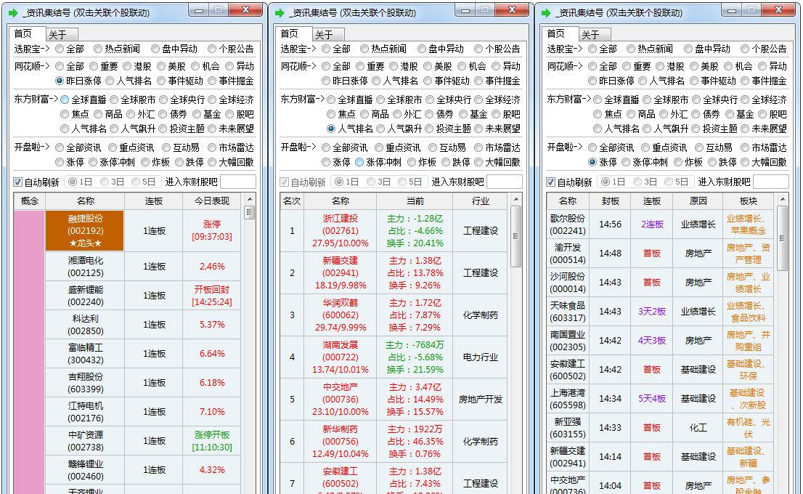
Task: Click 中矿资源 (002738) in left table
Action: 86,441
